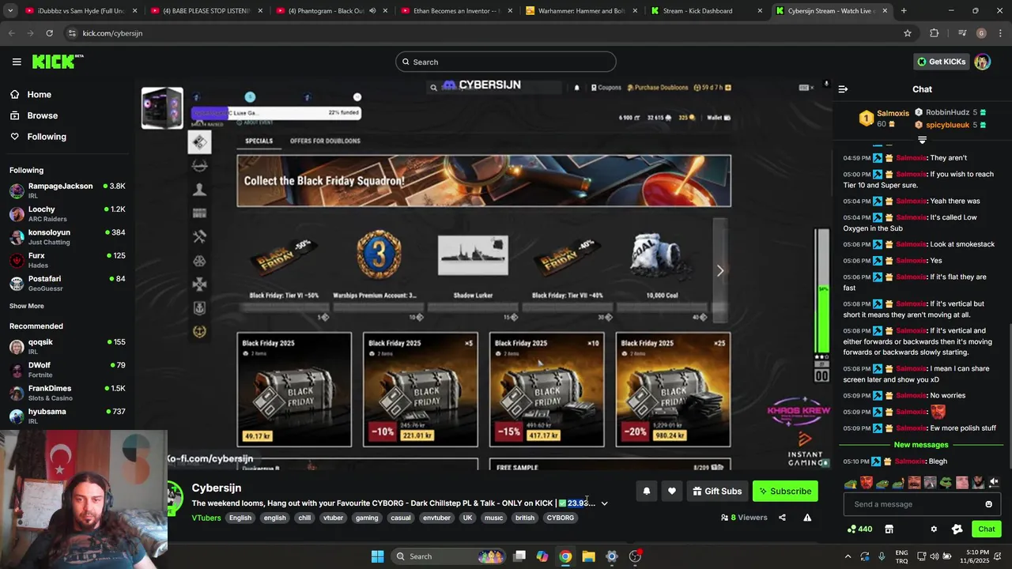The image size is (1012, 569).
Task: Select the envtuber tag
Action: click(x=436, y=518)
